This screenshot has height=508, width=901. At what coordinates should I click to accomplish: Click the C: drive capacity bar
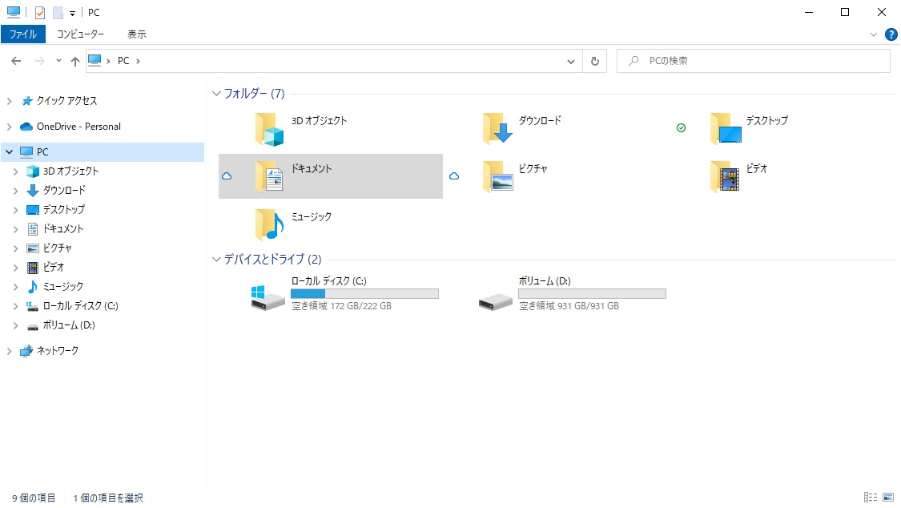[364, 293]
